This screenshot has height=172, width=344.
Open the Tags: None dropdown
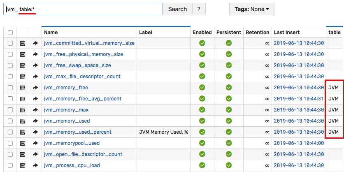(x=252, y=9)
